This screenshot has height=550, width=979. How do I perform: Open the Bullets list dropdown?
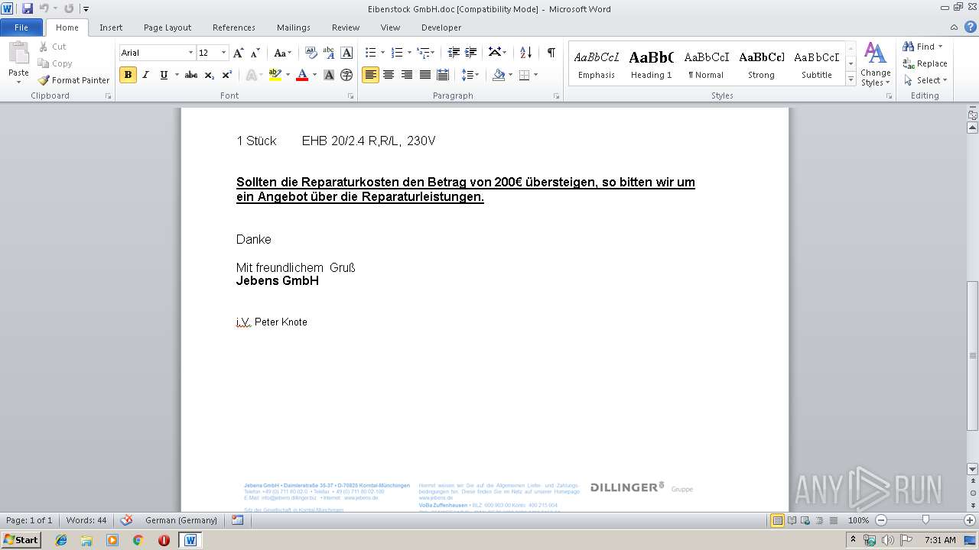point(383,53)
